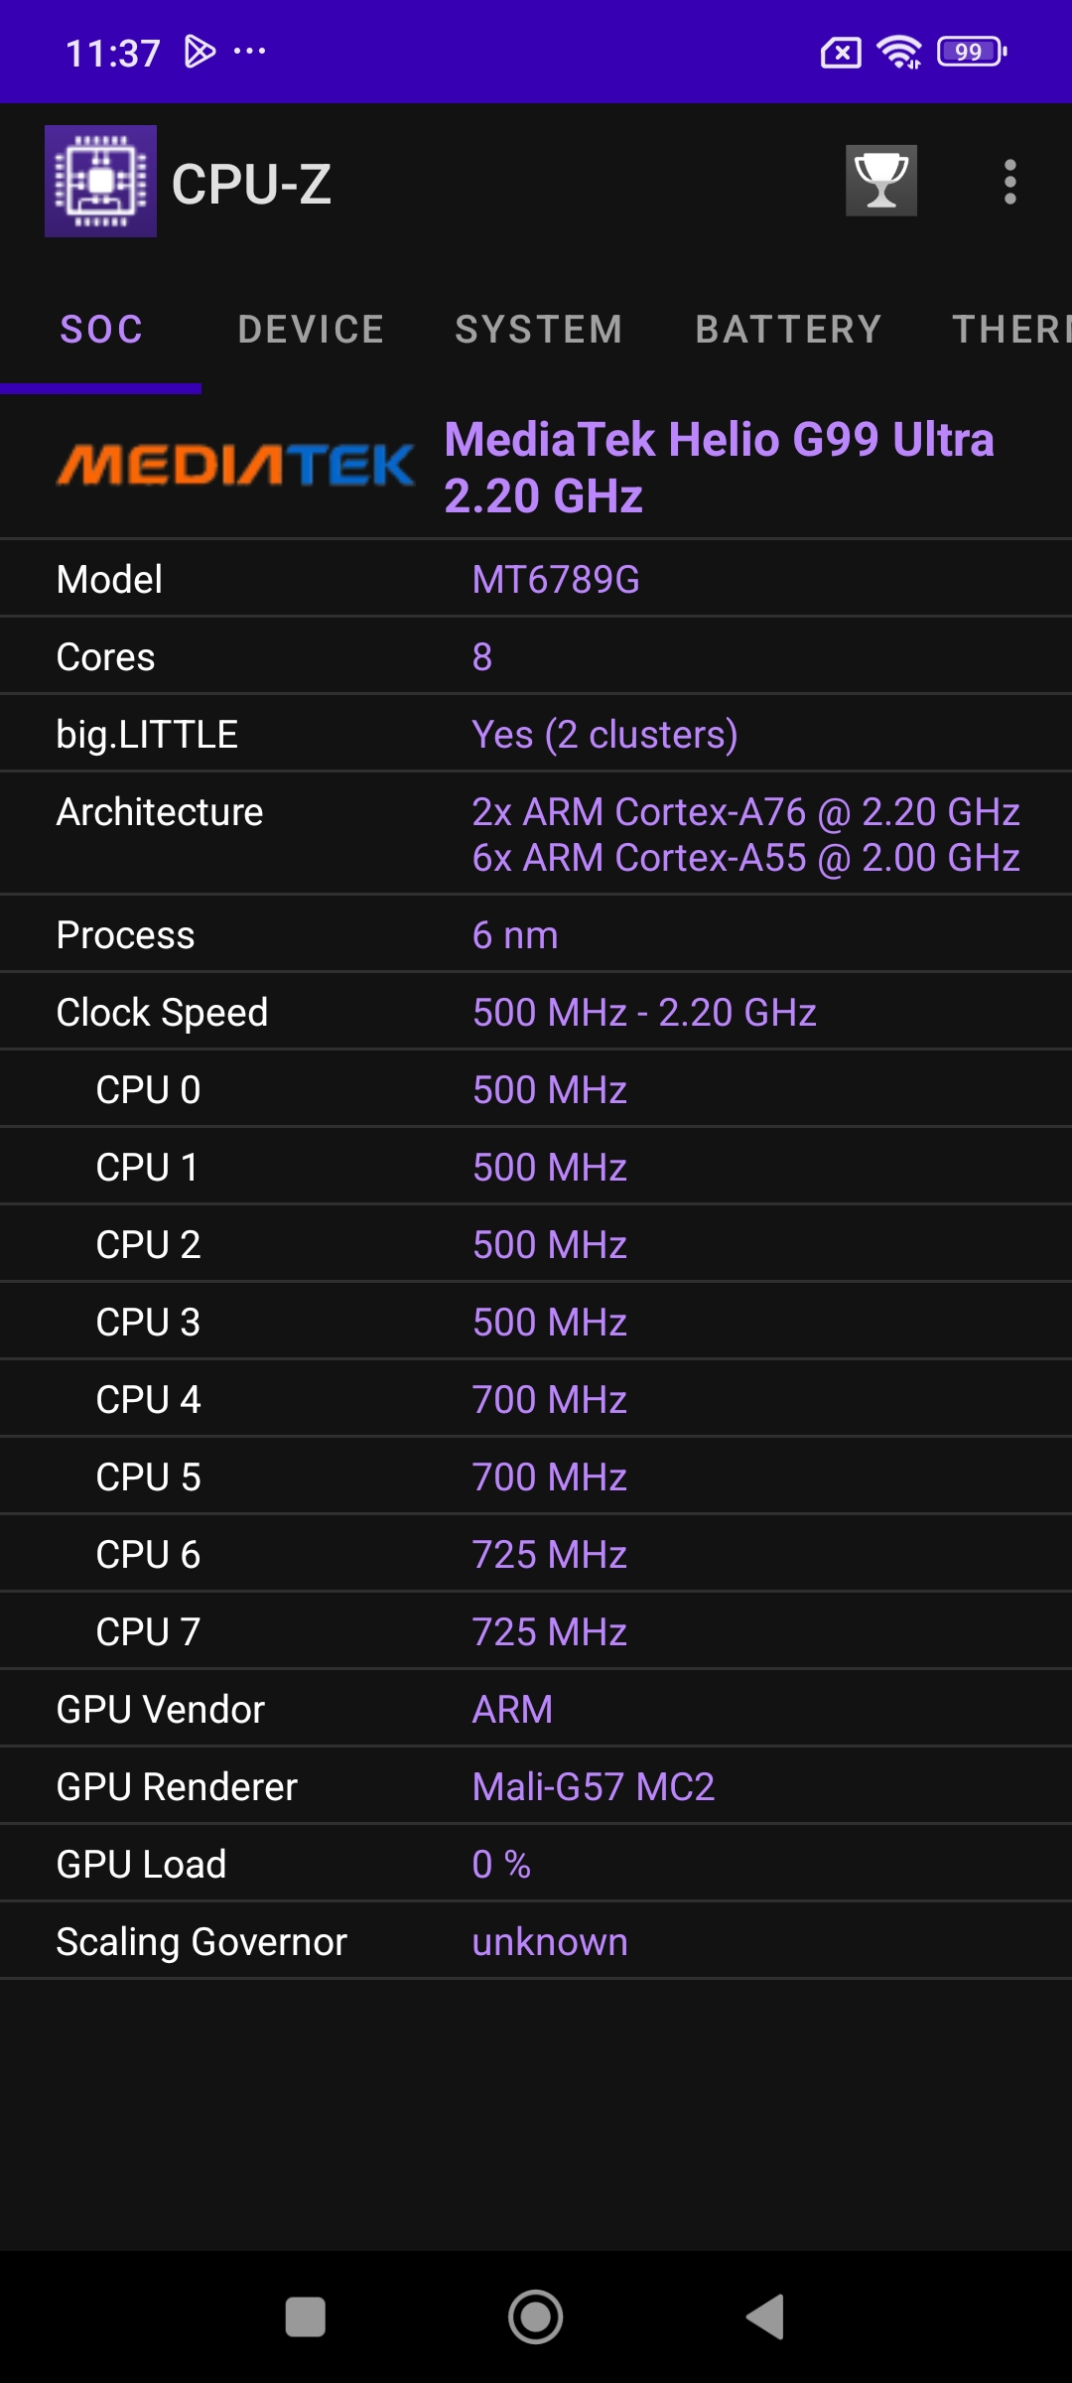
Task: Tap the Wi-Fi status bar icon
Action: point(898,52)
